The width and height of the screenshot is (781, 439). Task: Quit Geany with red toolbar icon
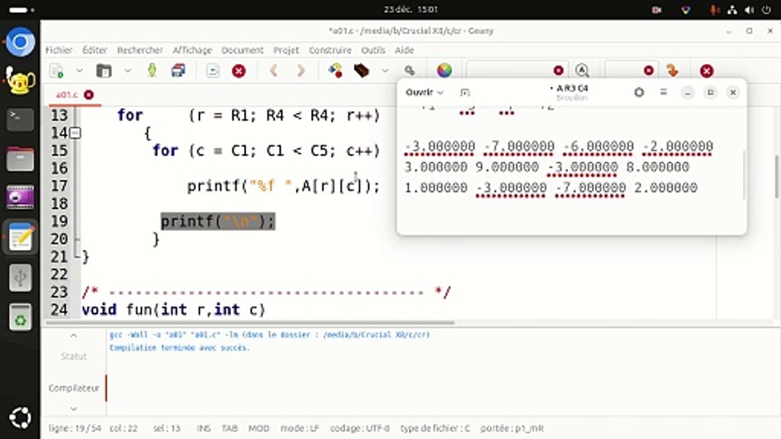(707, 71)
